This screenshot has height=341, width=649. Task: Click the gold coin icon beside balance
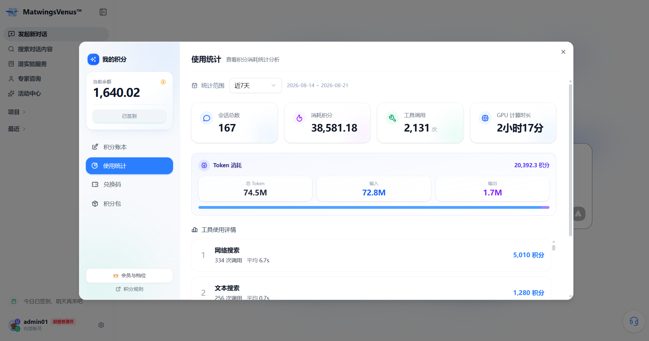pos(163,82)
